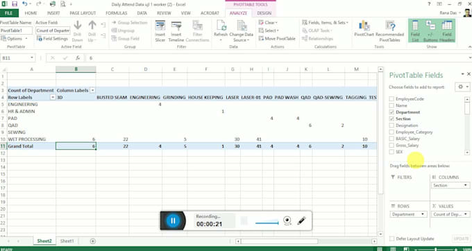This screenshot has height=251, width=472.
Task: Expand the Name Box dropdown
Action: click(32, 58)
